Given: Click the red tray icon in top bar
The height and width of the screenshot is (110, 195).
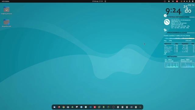Looking at the screenshot, I should point(177,1).
